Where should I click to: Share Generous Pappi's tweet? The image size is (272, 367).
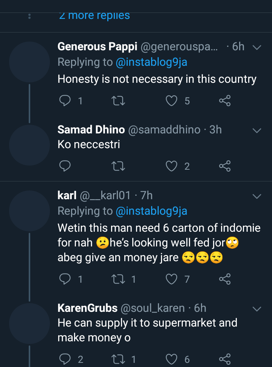225,101
